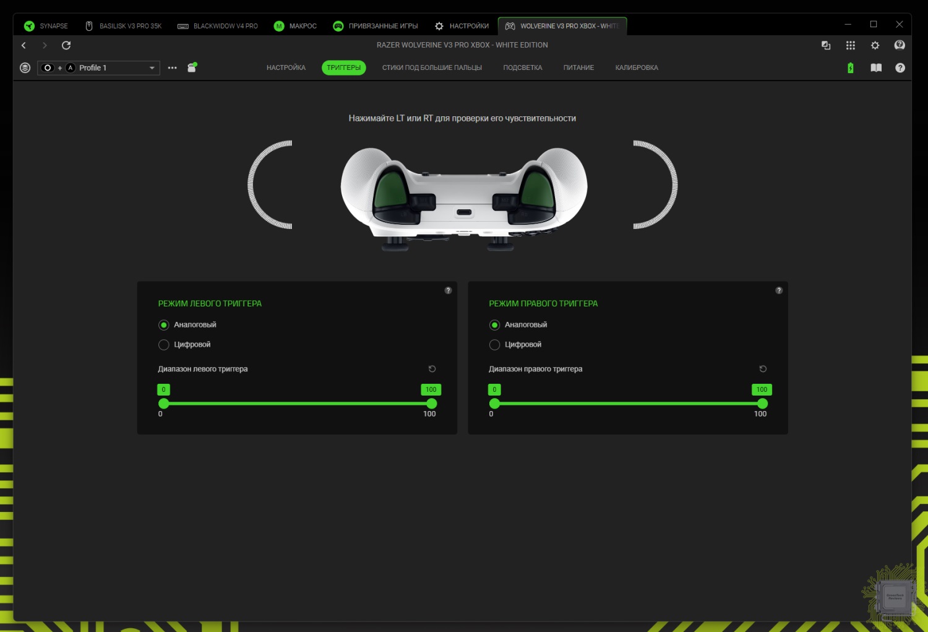Switch to the КАЛИБРОВКА tab
This screenshot has width=928, height=632.
636,68
